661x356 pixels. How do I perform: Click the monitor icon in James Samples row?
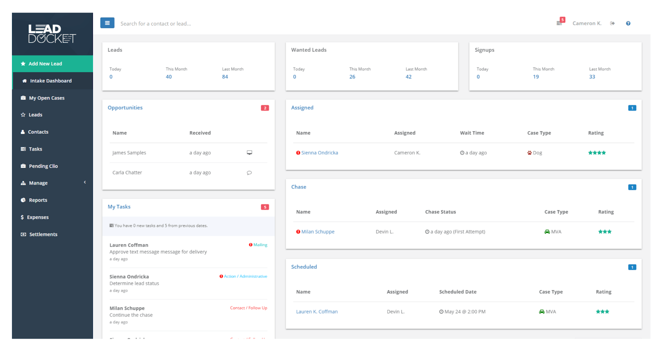(x=249, y=153)
